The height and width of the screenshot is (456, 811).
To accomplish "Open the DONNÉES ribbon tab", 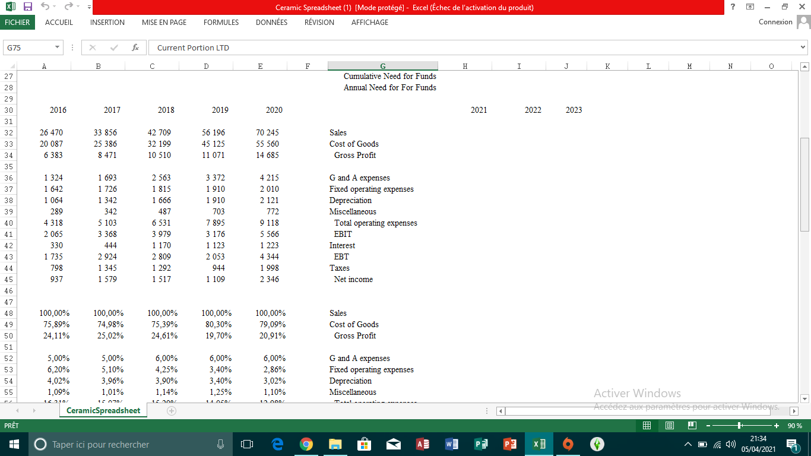I will pos(271,22).
